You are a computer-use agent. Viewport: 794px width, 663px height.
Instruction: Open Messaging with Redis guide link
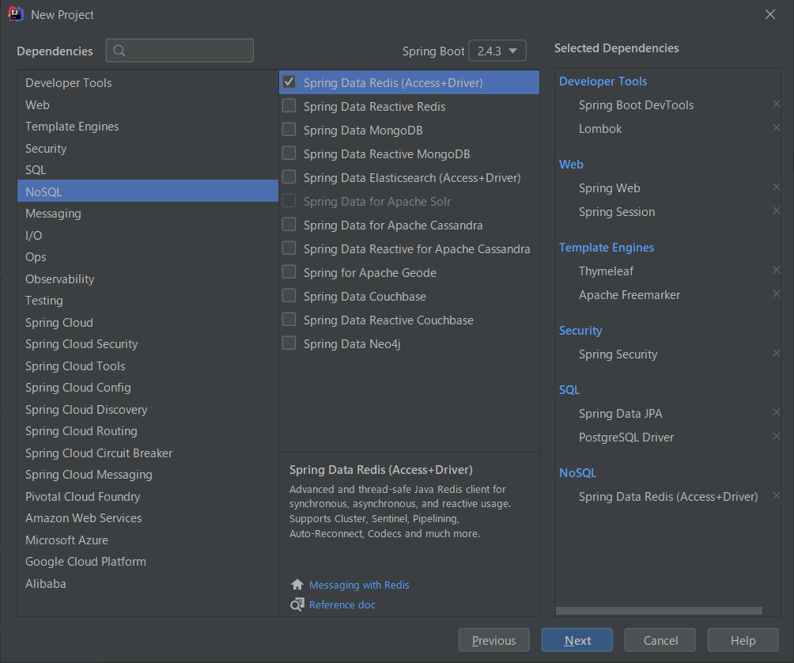[x=359, y=585]
